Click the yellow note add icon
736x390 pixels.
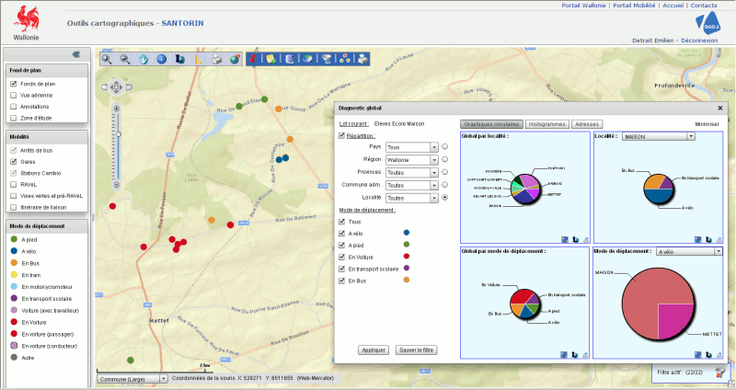tap(271, 59)
